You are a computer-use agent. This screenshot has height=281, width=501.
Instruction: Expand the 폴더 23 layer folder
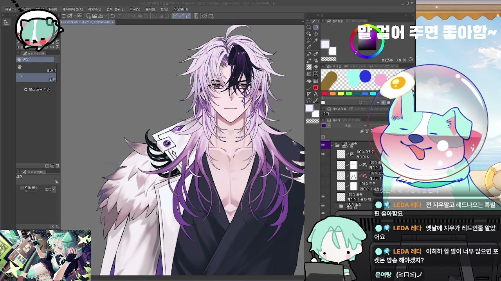coord(337,206)
